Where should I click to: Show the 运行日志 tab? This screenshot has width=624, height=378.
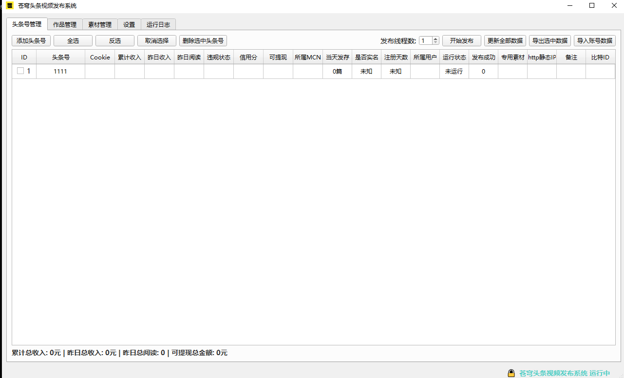pyautogui.click(x=158, y=24)
